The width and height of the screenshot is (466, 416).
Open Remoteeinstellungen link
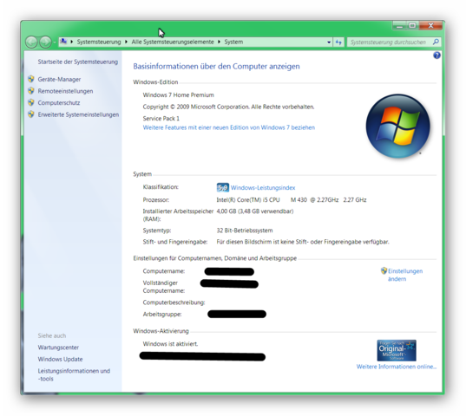tap(65, 91)
